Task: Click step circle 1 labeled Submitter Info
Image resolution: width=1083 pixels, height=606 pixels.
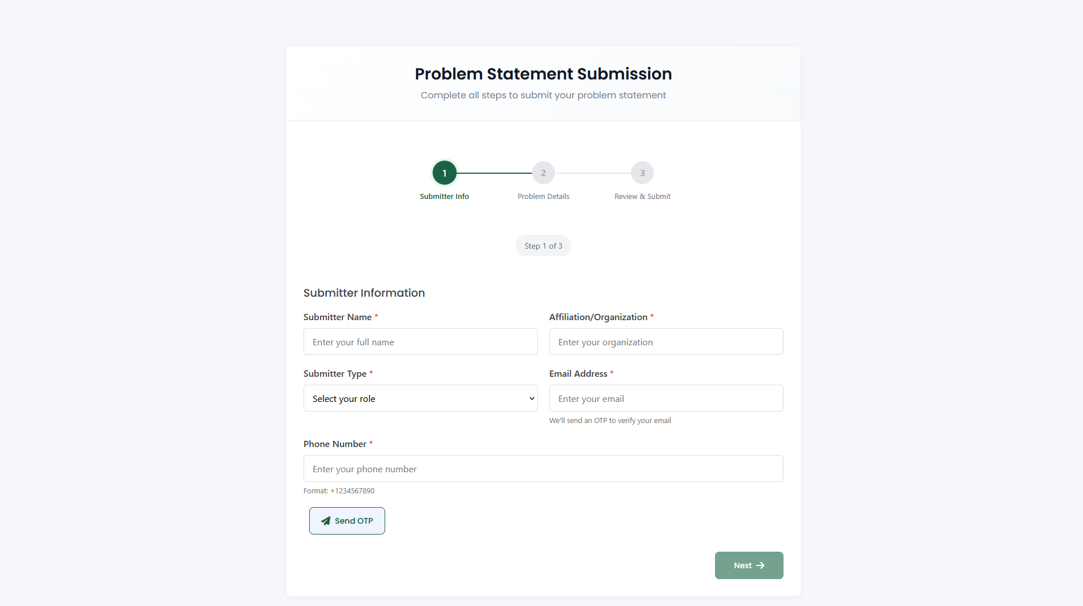Action: (444, 172)
